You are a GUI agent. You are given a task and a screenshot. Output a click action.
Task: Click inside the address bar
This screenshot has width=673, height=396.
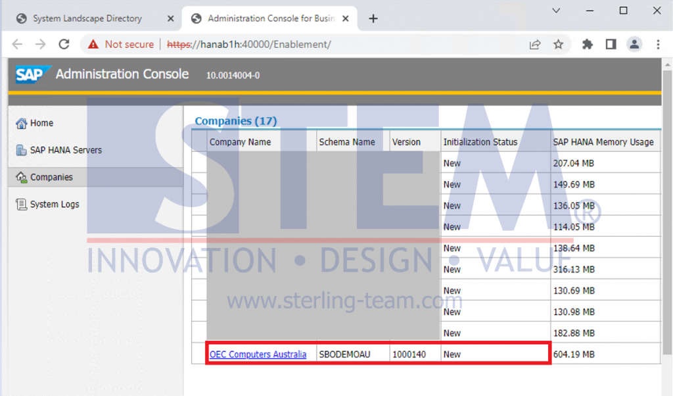[x=296, y=44]
